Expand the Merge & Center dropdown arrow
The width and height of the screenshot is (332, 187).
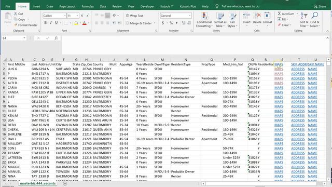pyautogui.click(x=155, y=23)
